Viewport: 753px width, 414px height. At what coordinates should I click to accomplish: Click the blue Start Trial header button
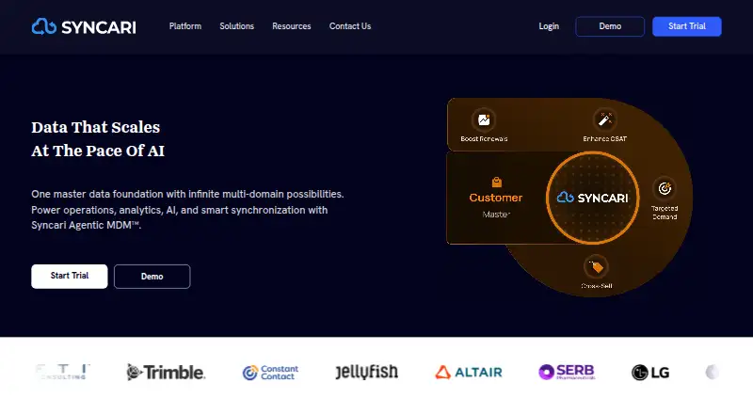tap(687, 26)
